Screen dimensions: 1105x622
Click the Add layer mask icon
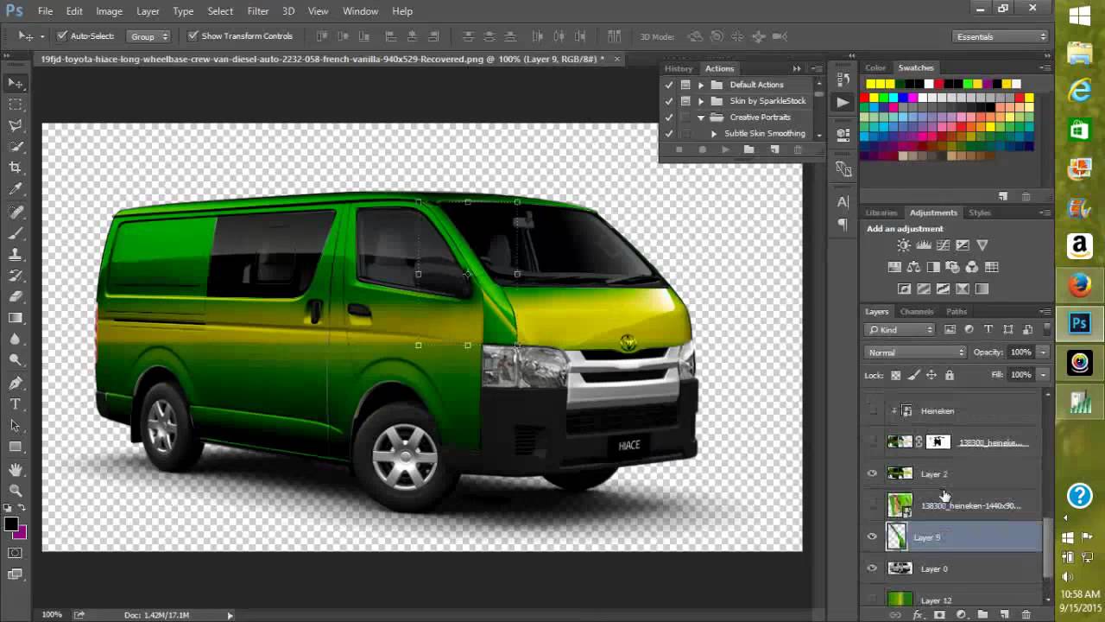click(x=938, y=615)
